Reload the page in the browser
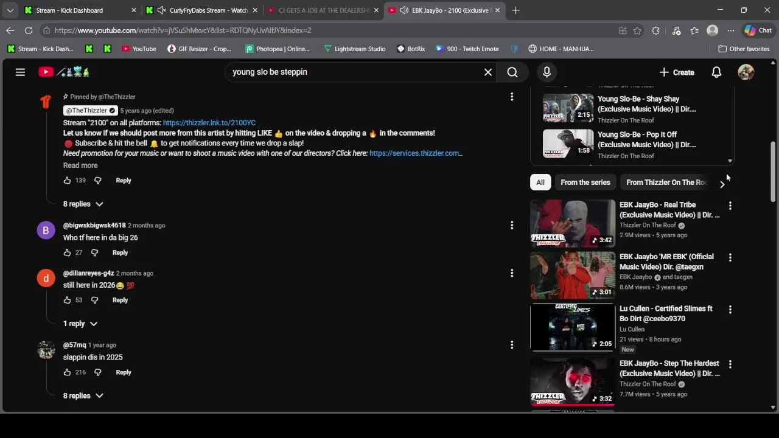Viewport: 779px width, 438px height. pos(29,30)
